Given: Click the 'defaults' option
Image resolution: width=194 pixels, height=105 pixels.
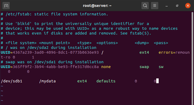Looking at the screenshot, I should pyautogui.click(x=106, y=81).
